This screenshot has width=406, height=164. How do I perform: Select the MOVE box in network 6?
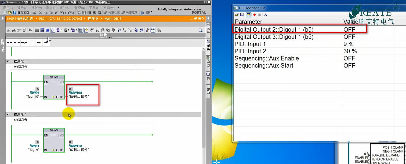[54, 140]
